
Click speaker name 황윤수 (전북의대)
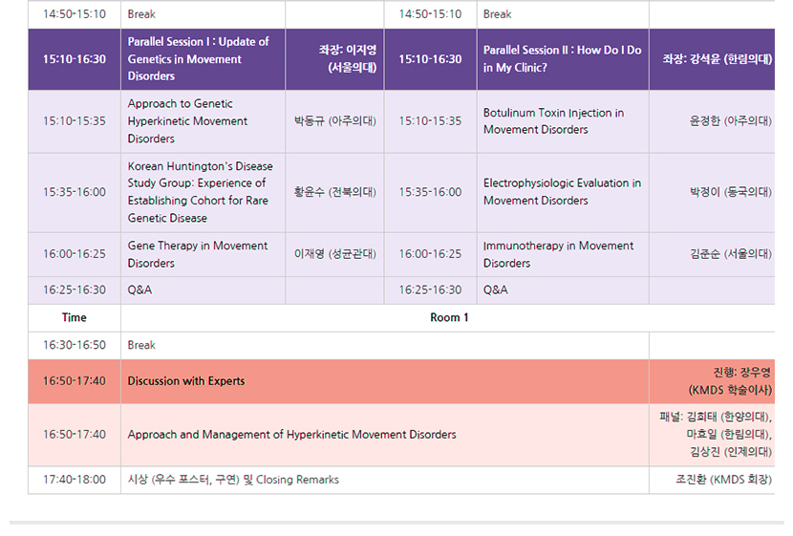click(x=334, y=192)
